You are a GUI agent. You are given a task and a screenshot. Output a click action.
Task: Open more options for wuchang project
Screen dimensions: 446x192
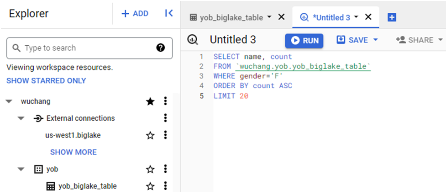(166, 101)
